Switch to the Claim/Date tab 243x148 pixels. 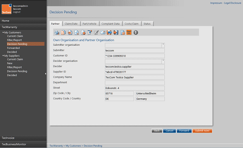pyautogui.click(x=71, y=24)
